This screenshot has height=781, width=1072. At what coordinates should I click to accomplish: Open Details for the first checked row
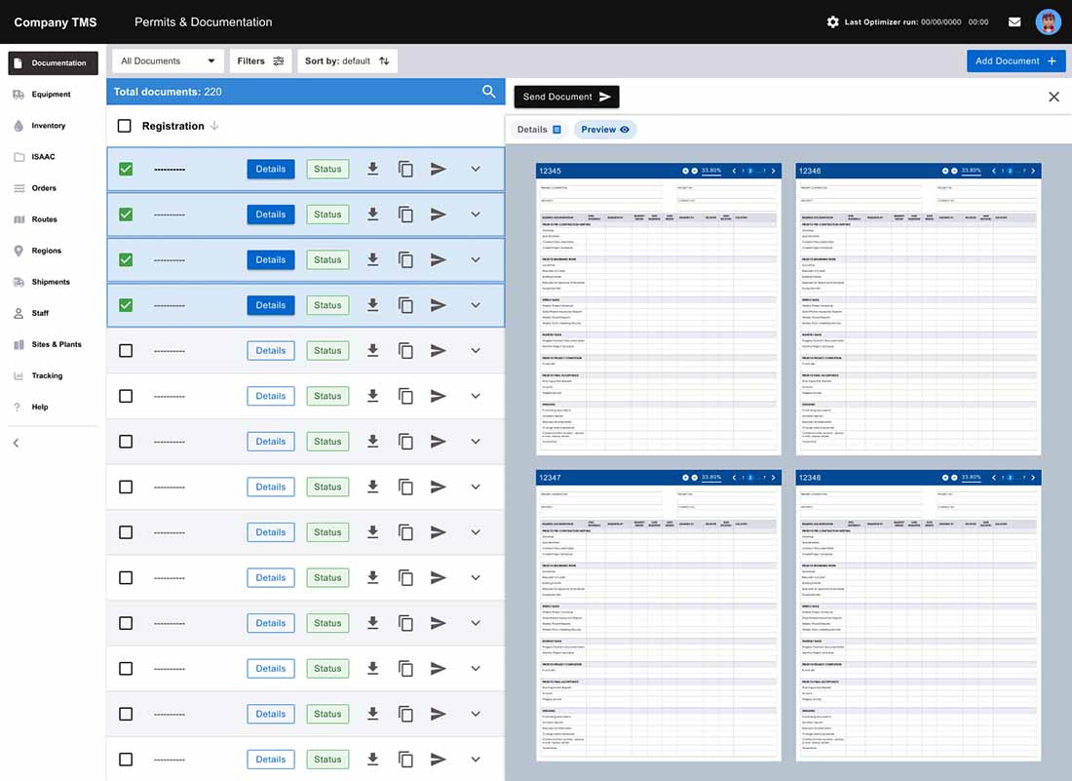click(x=271, y=169)
